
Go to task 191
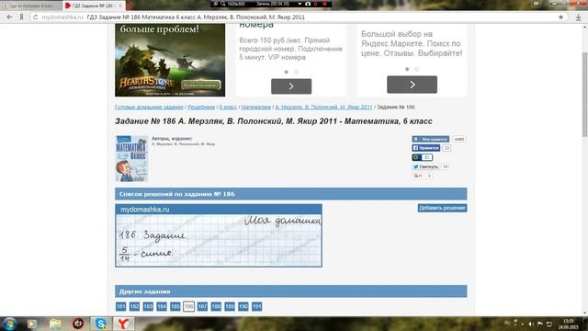pos(256,306)
